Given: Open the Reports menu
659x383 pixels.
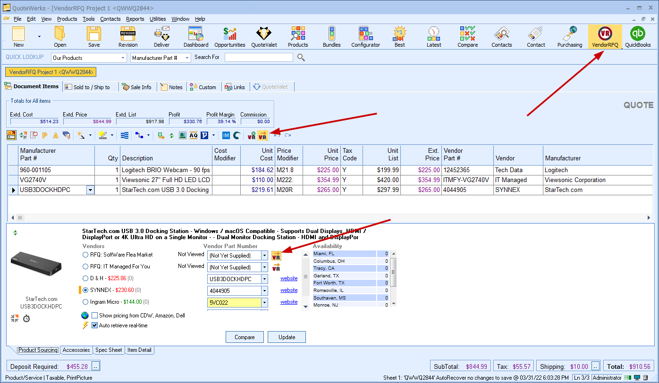Looking at the screenshot, I should click(135, 19).
